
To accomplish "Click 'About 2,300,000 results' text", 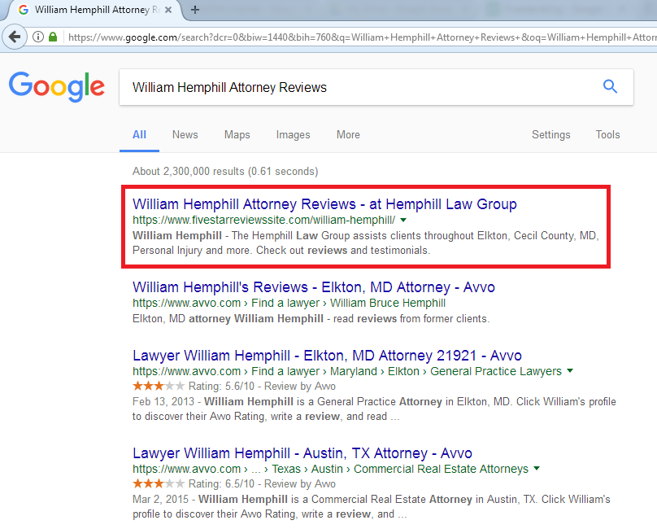I will pyautogui.click(x=188, y=171).
